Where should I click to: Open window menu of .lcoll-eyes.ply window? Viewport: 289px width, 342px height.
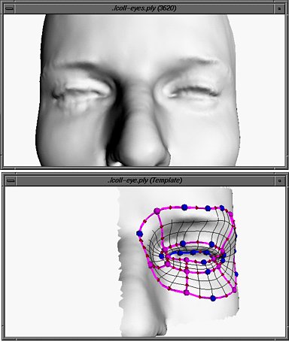(10, 9)
